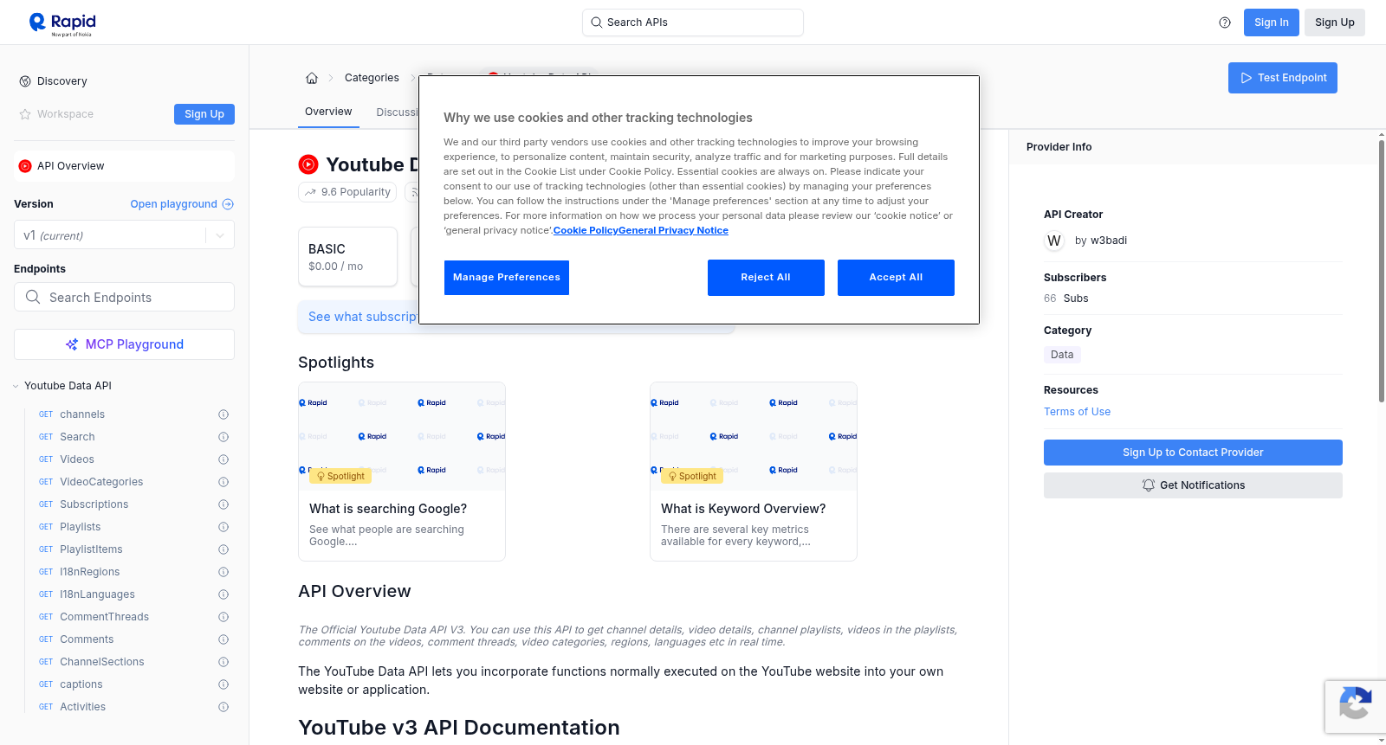Click the Rapid logo
The height and width of the screenshot is (745, 1386).
coord(62,23)
